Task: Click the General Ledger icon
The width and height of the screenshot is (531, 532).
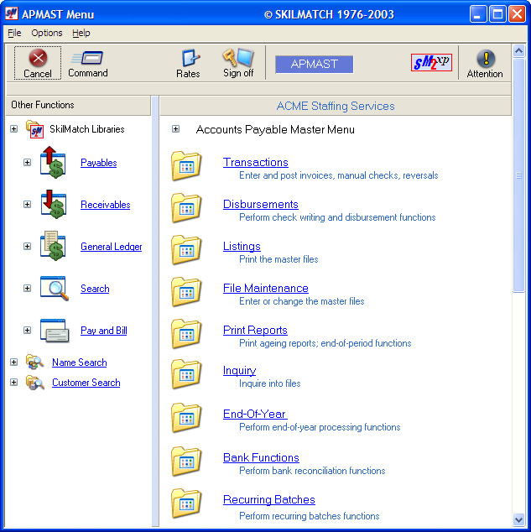Action: [x=53, y=246]
